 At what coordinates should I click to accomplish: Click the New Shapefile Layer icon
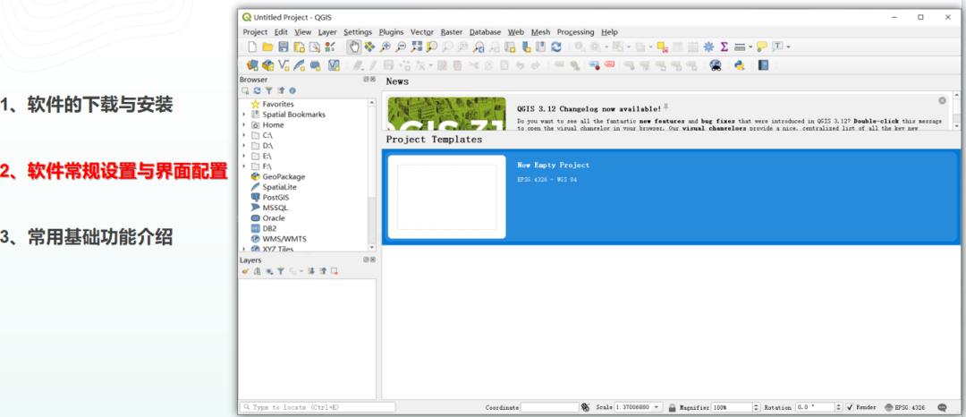pyautogui.click(x=284, y=64)
